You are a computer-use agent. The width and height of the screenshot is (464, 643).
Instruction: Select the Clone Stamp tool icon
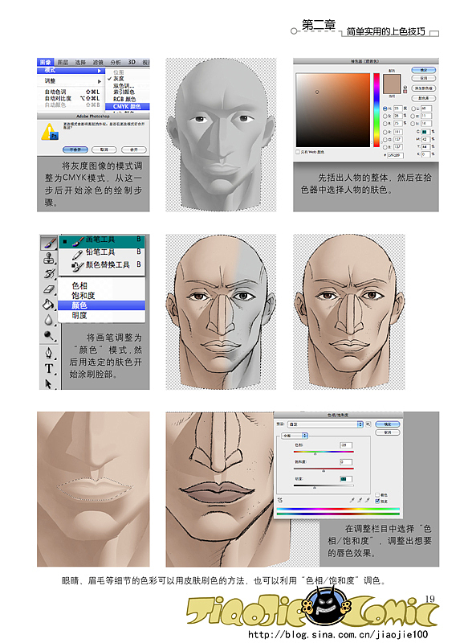pos(48,258)
